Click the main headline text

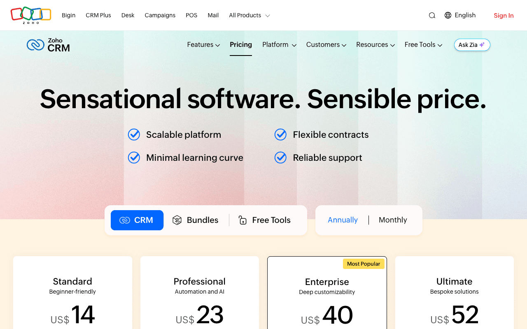(x=263, y=99)
